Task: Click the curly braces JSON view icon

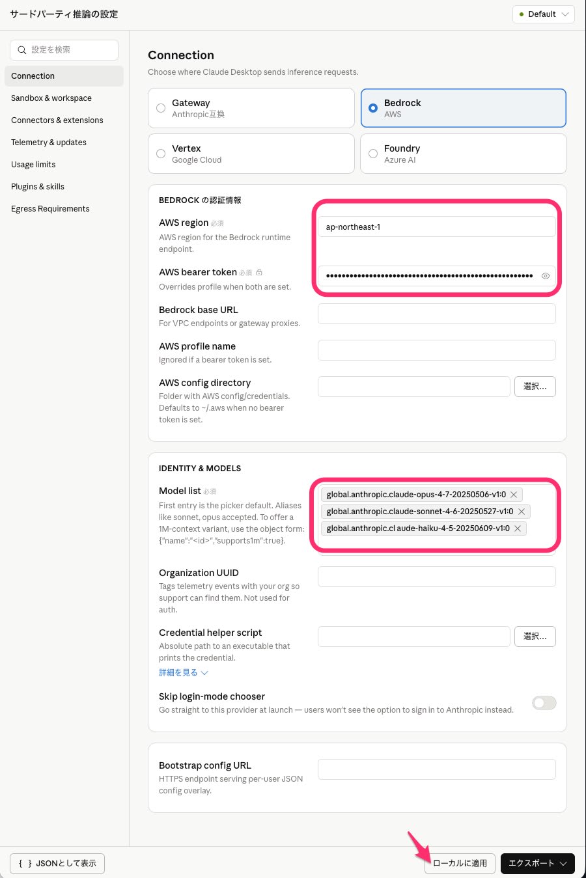Action: point(25,863)
